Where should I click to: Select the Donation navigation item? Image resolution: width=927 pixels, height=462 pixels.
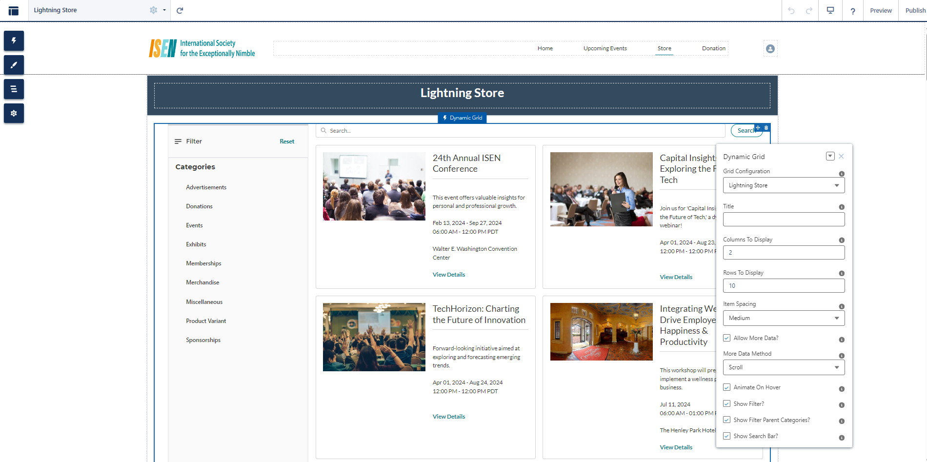[x=713, y=48]
